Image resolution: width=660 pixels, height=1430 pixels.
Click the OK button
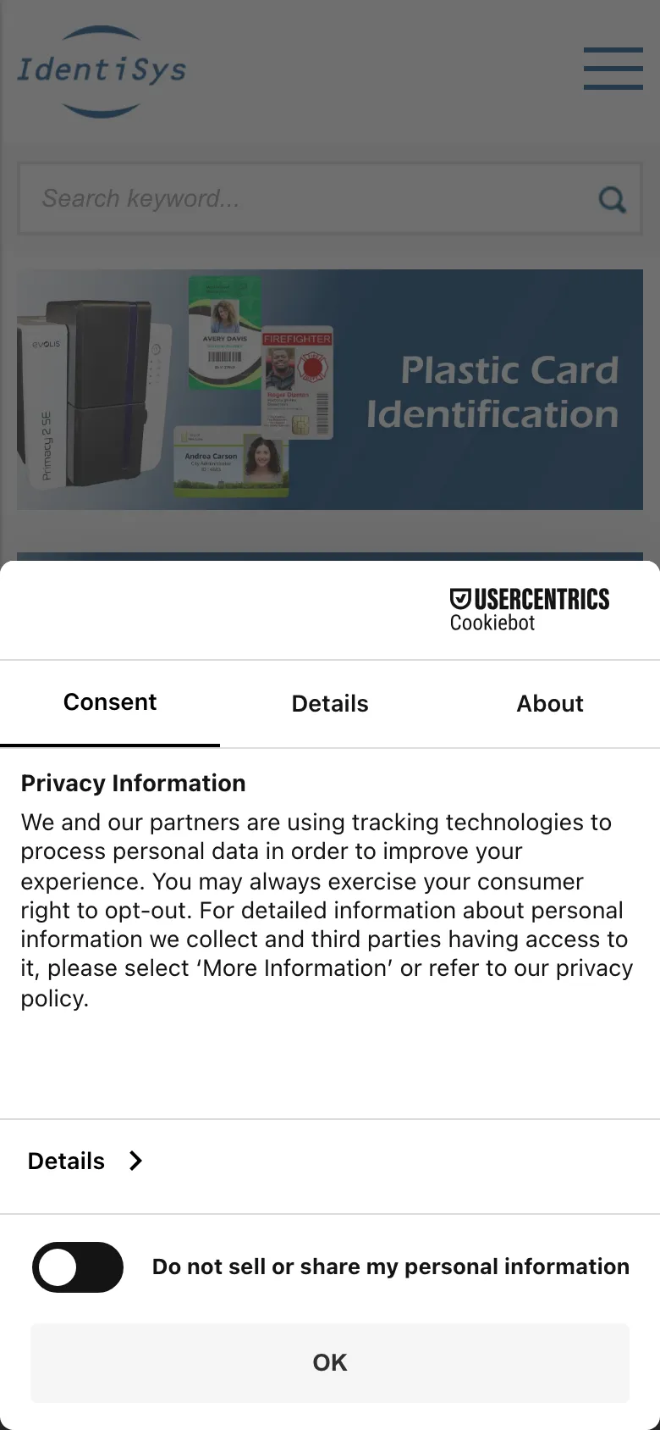pos(329,1362)
